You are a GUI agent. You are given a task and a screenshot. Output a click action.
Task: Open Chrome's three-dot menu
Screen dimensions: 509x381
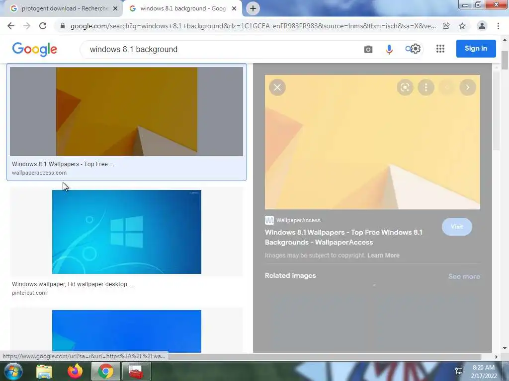coord(498,26)
